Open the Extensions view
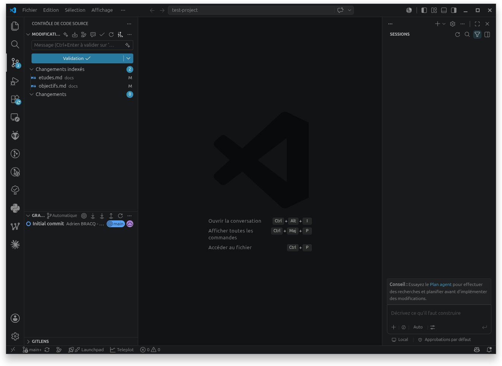 (15, 99)
